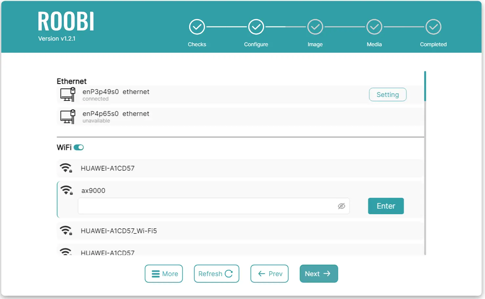The height and width of the screenshot is (299, 485).
Task: Select the HUAWEI-A1CD57_Wi-Fi5 network
Action: tap(240, 231)
